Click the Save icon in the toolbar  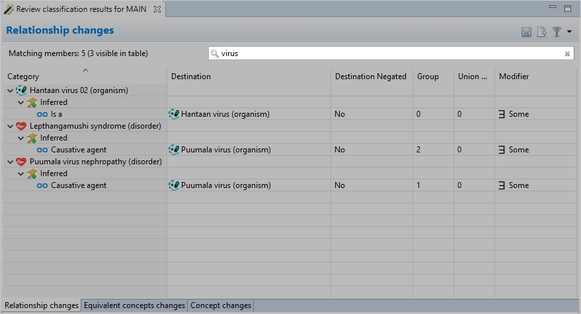click(526, 32)
